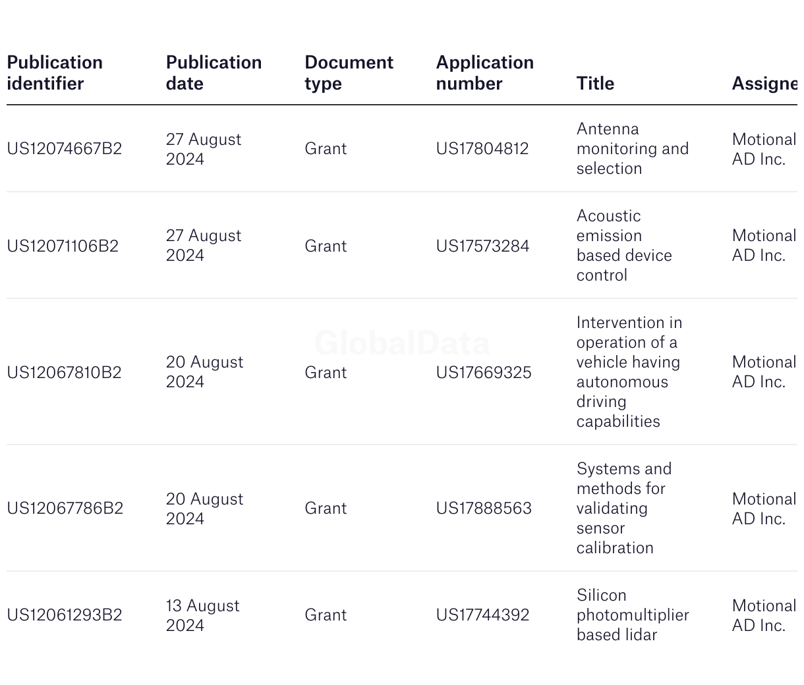Select application number US17573284
Viewport: 804px width, 685px height.
click(482, 246)
